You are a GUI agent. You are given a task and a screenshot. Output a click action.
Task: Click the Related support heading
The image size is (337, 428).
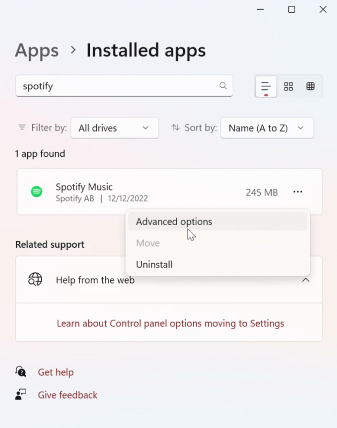pos(50,244)
